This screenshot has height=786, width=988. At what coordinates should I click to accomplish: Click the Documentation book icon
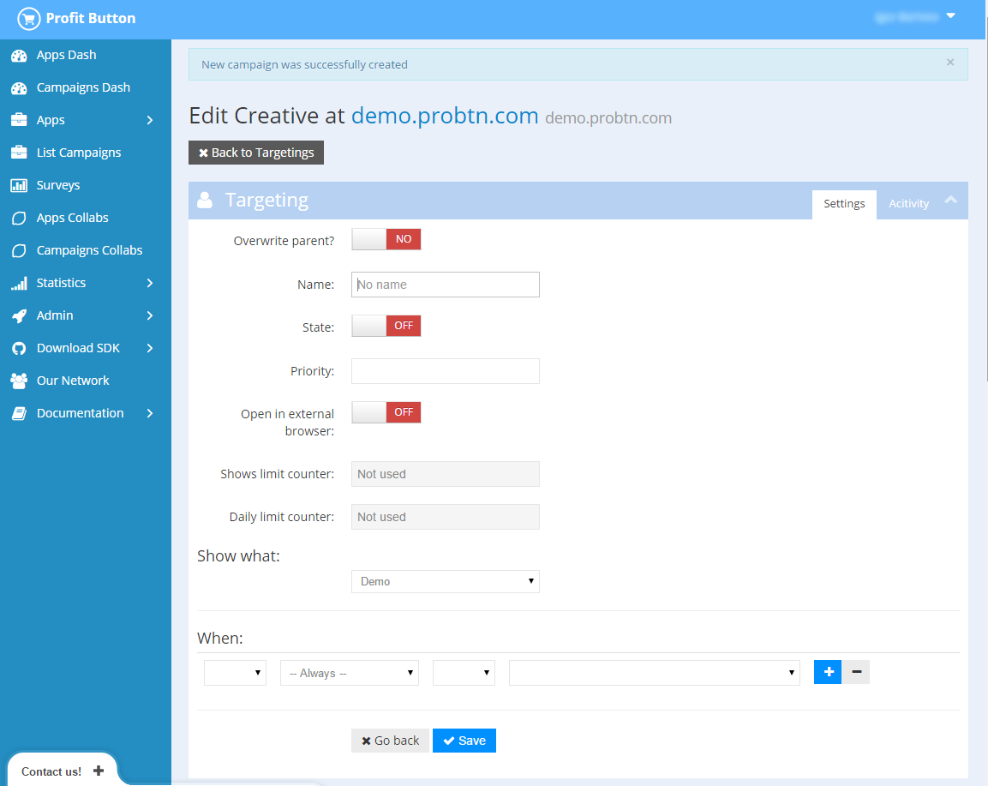pos(19,413)
